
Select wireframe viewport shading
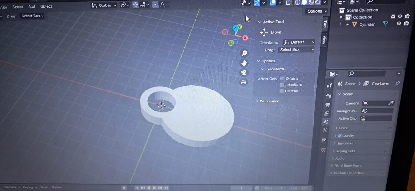pyautogui.click(x=298, y=2)
